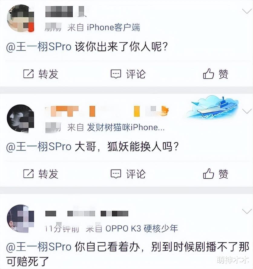Screen dimensions: 253x269
Task: Click comment bubble icon on second post
Action: [x=116, y=174]
